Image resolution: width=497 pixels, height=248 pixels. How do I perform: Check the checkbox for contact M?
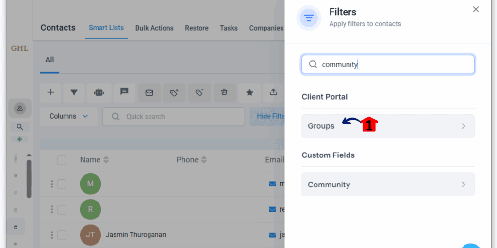62,184
